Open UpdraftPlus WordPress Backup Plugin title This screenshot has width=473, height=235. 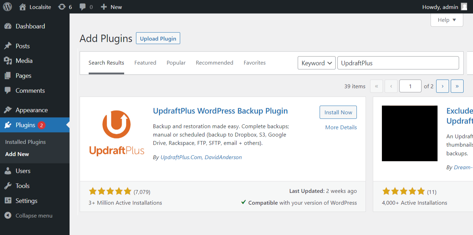pyautogui.click(x=221, y=111)
